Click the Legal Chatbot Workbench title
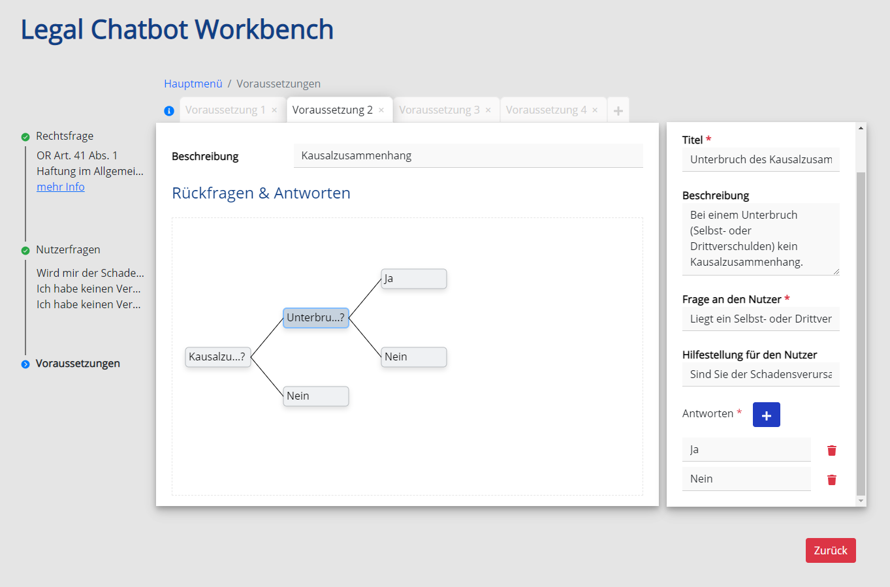 click(x=177, y=29)
